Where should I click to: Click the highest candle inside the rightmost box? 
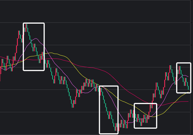179,68
